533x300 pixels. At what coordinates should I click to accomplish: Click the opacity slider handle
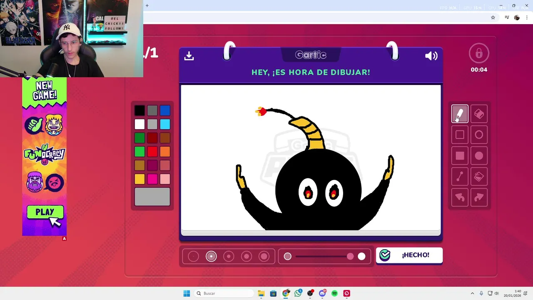pyautogui.click(x=350, y=257)
